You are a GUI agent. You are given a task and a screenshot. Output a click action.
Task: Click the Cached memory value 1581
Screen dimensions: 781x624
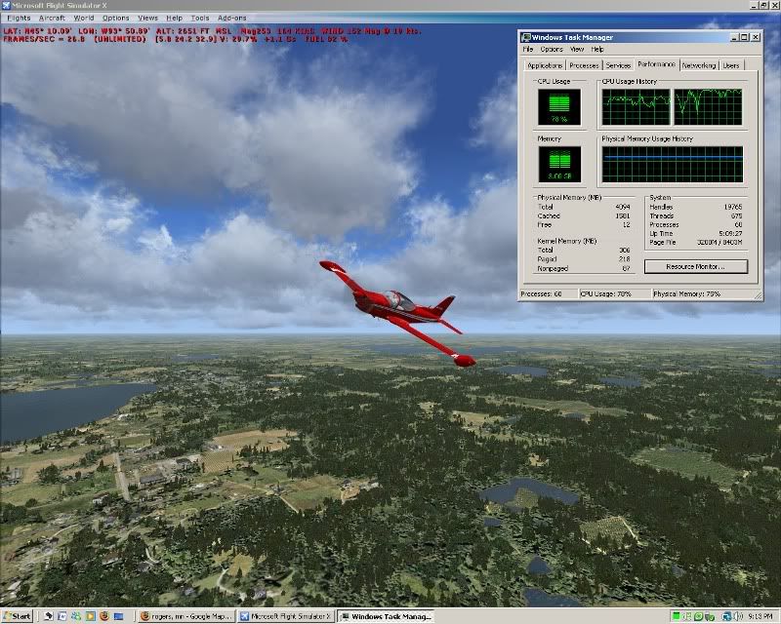tap(622, 215)
